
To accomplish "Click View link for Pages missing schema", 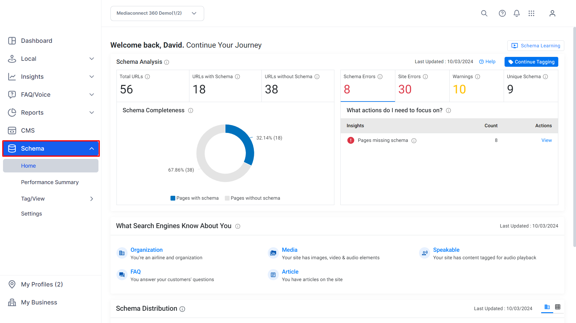I will point(547,140).
